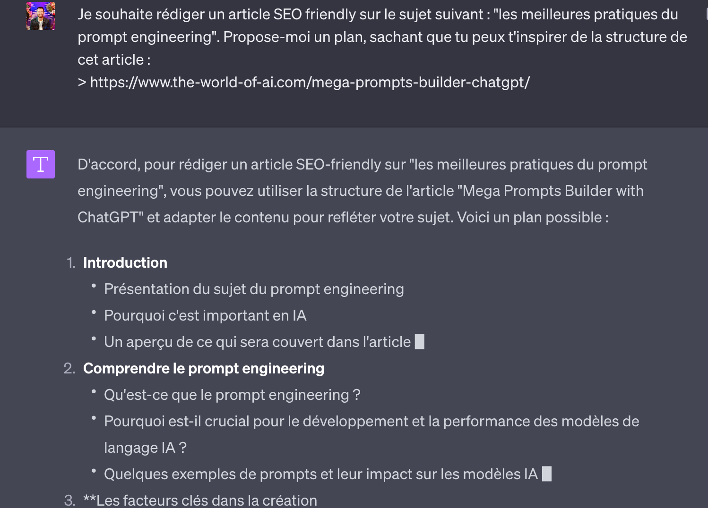Click the bold Introduction heading
Image resolution: width=708 pixels, height=508 pixels.
(x=125, y=263)
